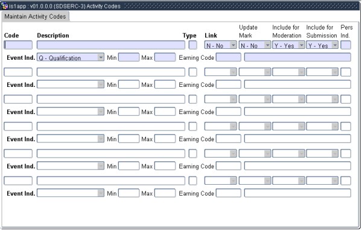
Task: Click the Earning Code field in the second record
Action: tap(229, 85)
